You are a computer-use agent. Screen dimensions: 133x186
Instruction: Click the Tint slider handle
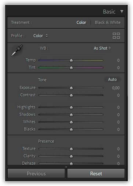[71, 68]
